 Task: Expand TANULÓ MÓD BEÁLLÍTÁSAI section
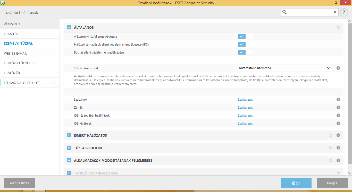click(x=69, y=173)
